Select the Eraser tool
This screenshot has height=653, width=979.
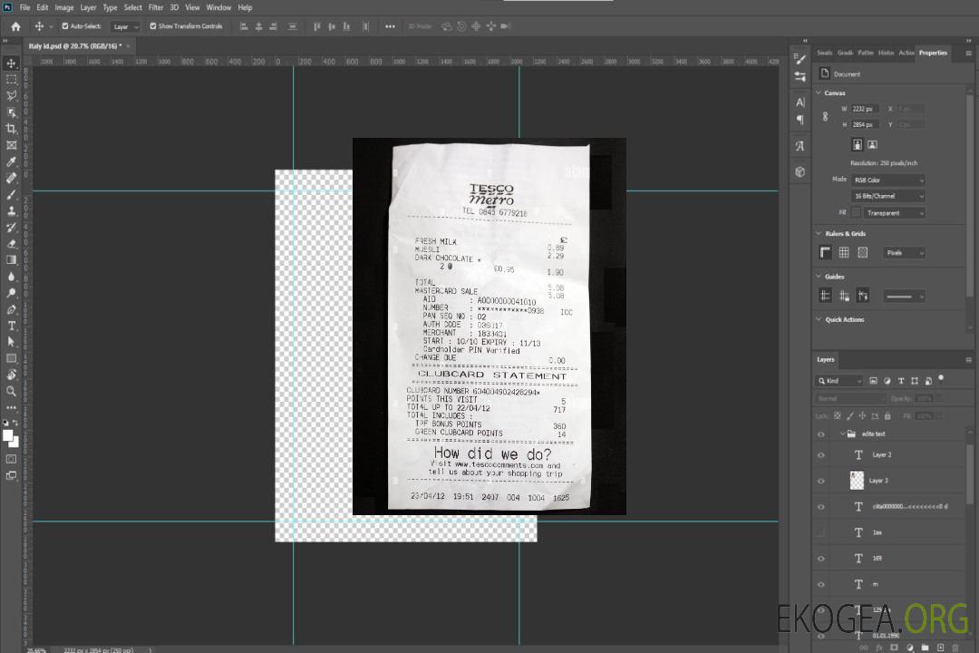[11, 244]
